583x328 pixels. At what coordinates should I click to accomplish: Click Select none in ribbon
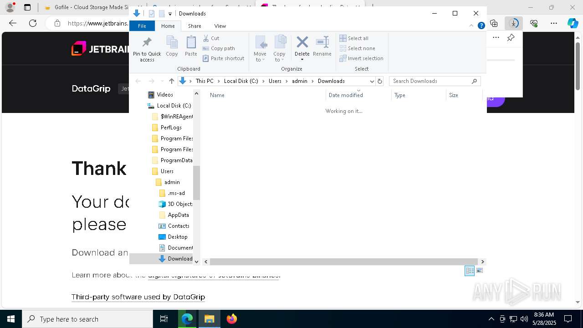358,48
